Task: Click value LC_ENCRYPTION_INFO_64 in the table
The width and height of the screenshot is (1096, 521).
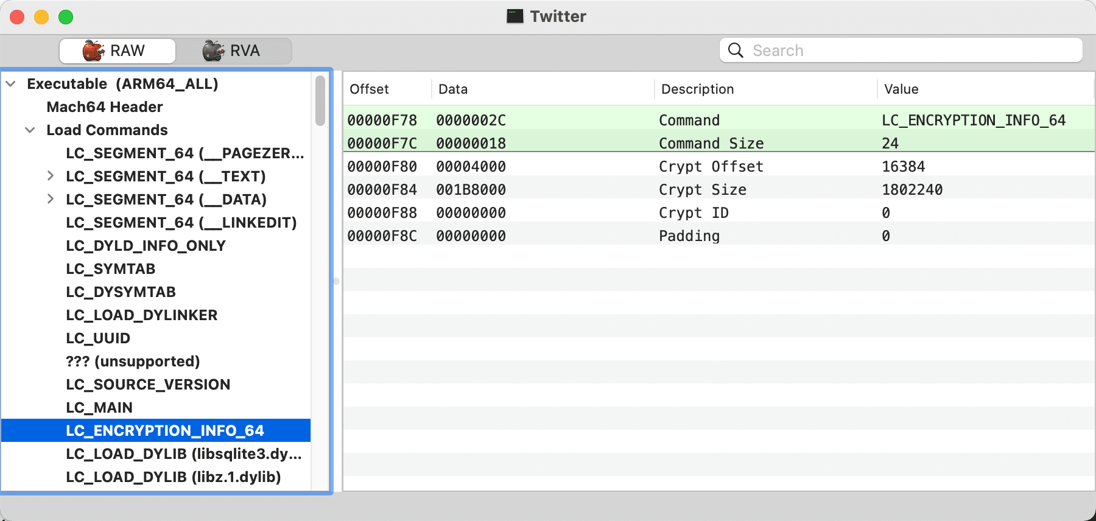Action: [974, 121]
